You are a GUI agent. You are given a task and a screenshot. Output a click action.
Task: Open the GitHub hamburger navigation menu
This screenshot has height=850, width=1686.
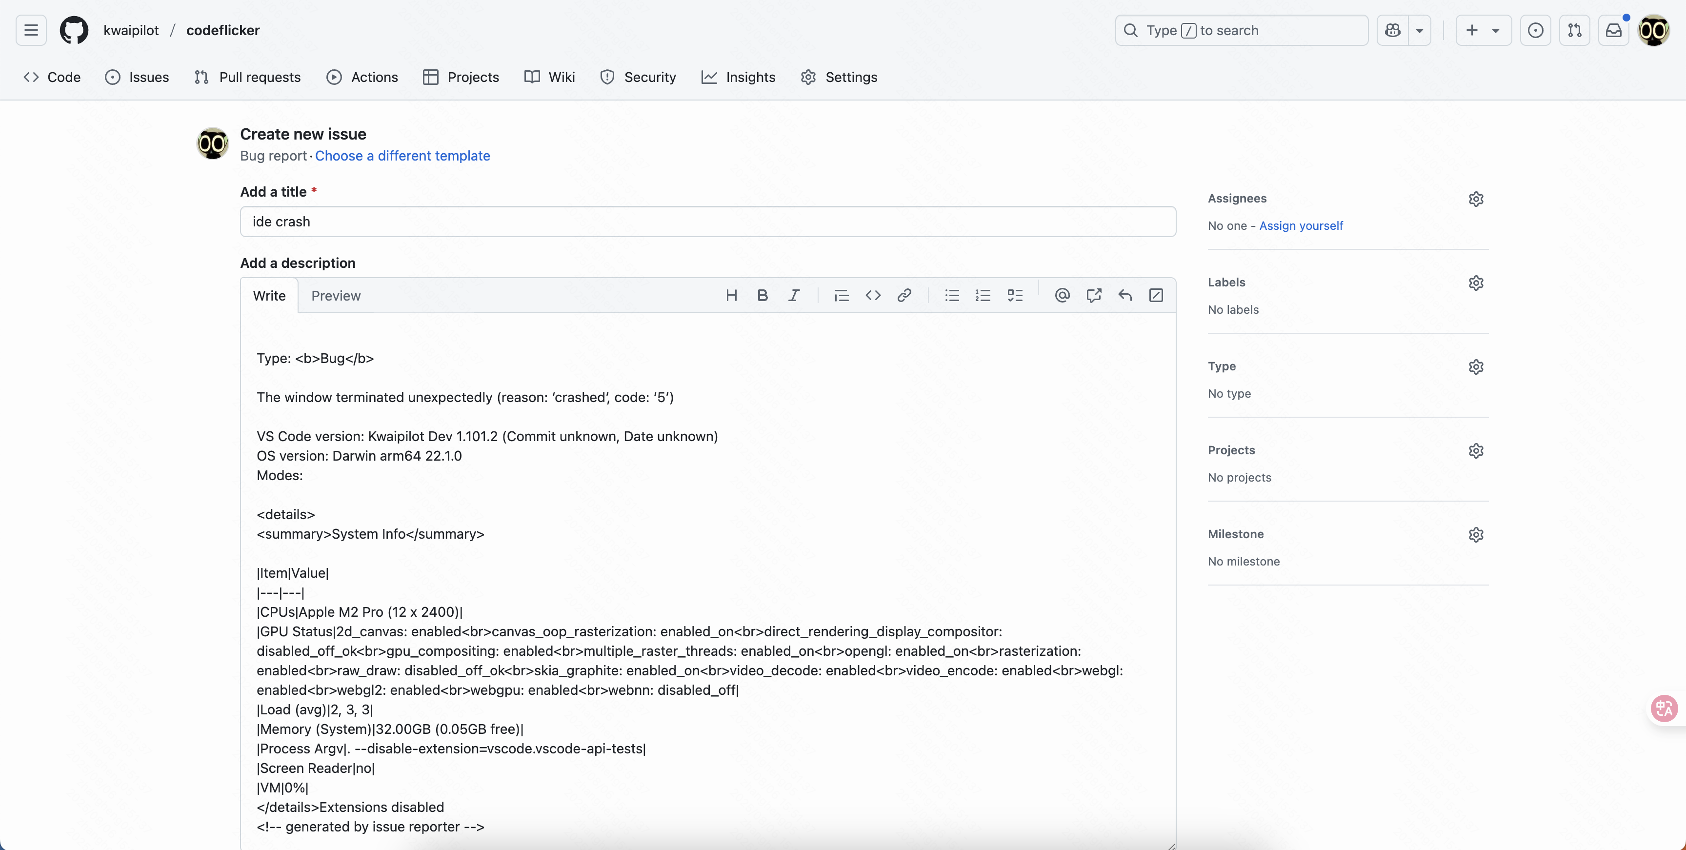click(30, 30)
